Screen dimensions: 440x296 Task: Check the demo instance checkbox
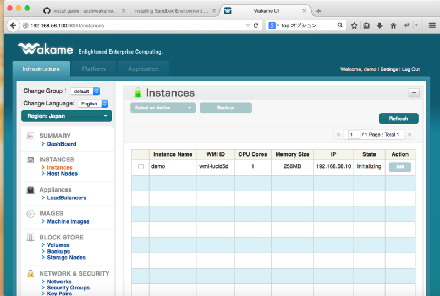(141, 166)
